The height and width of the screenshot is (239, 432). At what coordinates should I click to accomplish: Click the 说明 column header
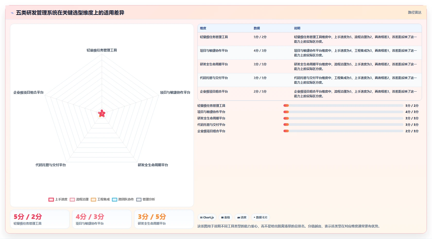click(x=297, y=28)
